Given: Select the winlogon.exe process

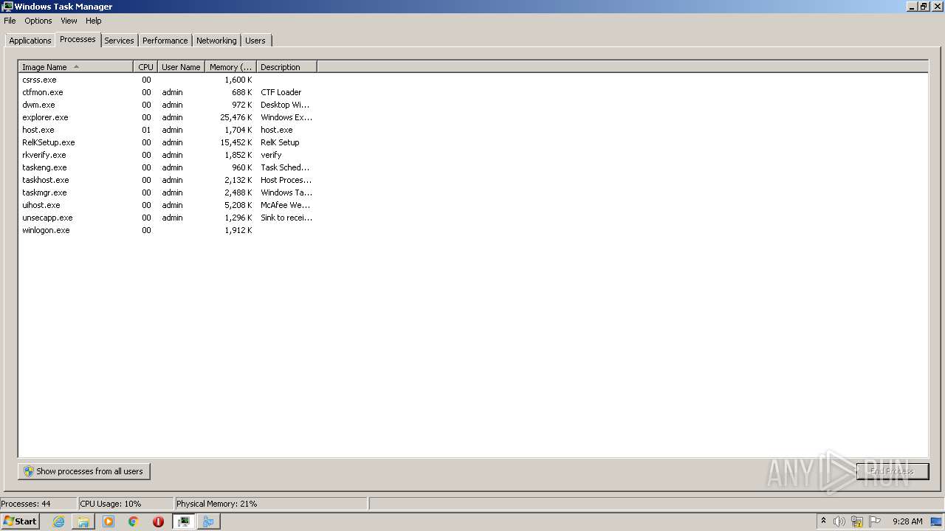Looking at the screenshot, I should click(x=46, y=230).
